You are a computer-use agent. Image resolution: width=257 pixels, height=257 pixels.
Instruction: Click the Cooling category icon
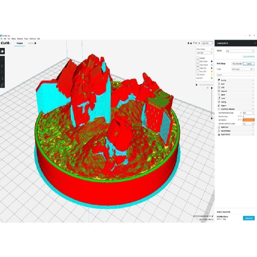pyautogui.click(x=219, y=102)
